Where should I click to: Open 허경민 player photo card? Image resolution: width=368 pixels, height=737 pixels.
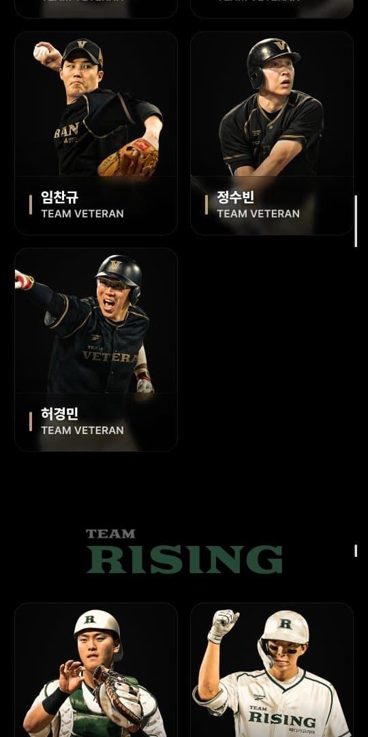point(96,349)
